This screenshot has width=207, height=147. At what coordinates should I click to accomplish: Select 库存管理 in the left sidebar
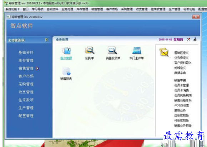point(26,60)
